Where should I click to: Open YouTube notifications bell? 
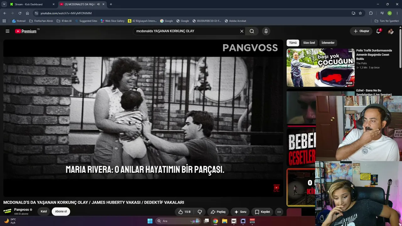pos(378,31)
